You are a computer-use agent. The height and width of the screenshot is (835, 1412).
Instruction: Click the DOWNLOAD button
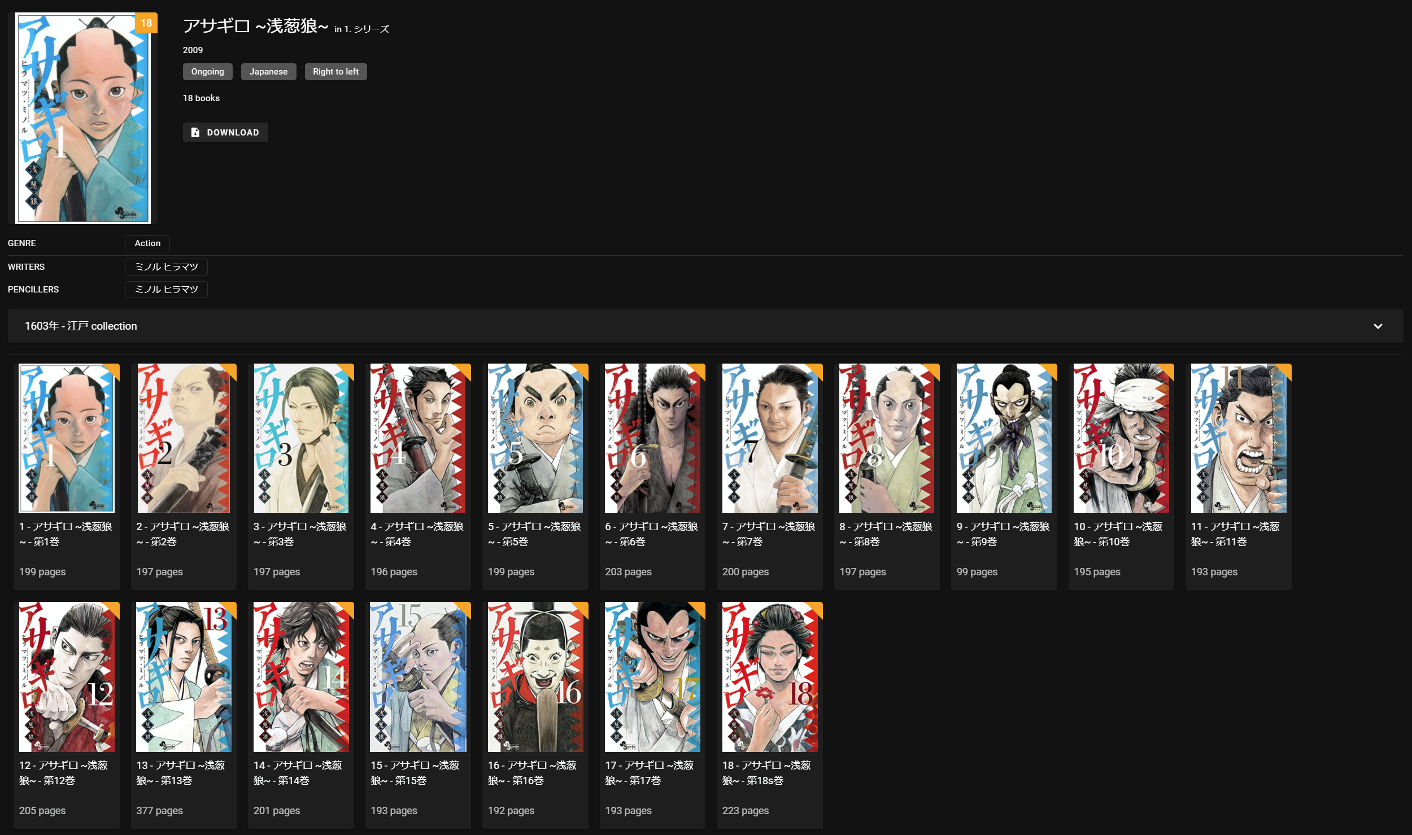coord(225,132)
